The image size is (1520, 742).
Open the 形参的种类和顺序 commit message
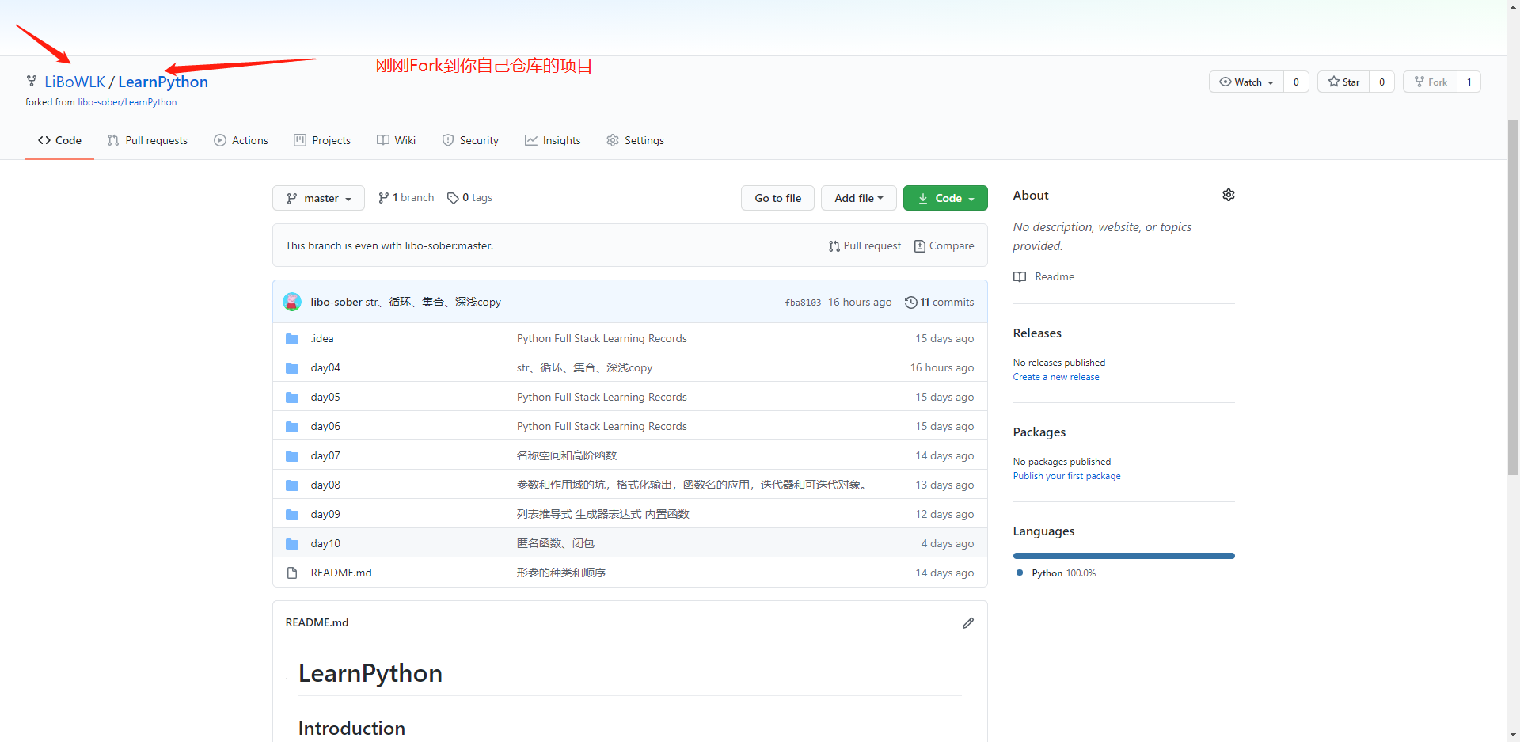[561, 573]
